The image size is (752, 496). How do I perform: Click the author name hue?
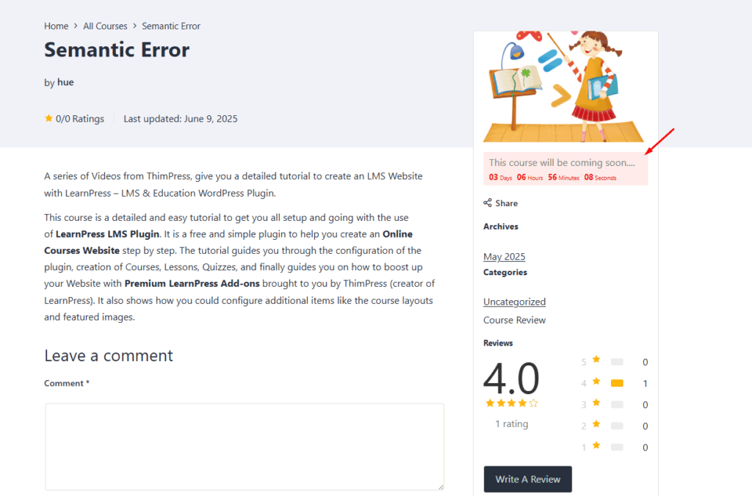65,82
